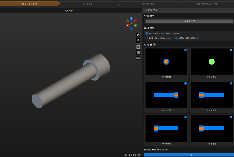Select the mm unit radio button

point(147,38)
